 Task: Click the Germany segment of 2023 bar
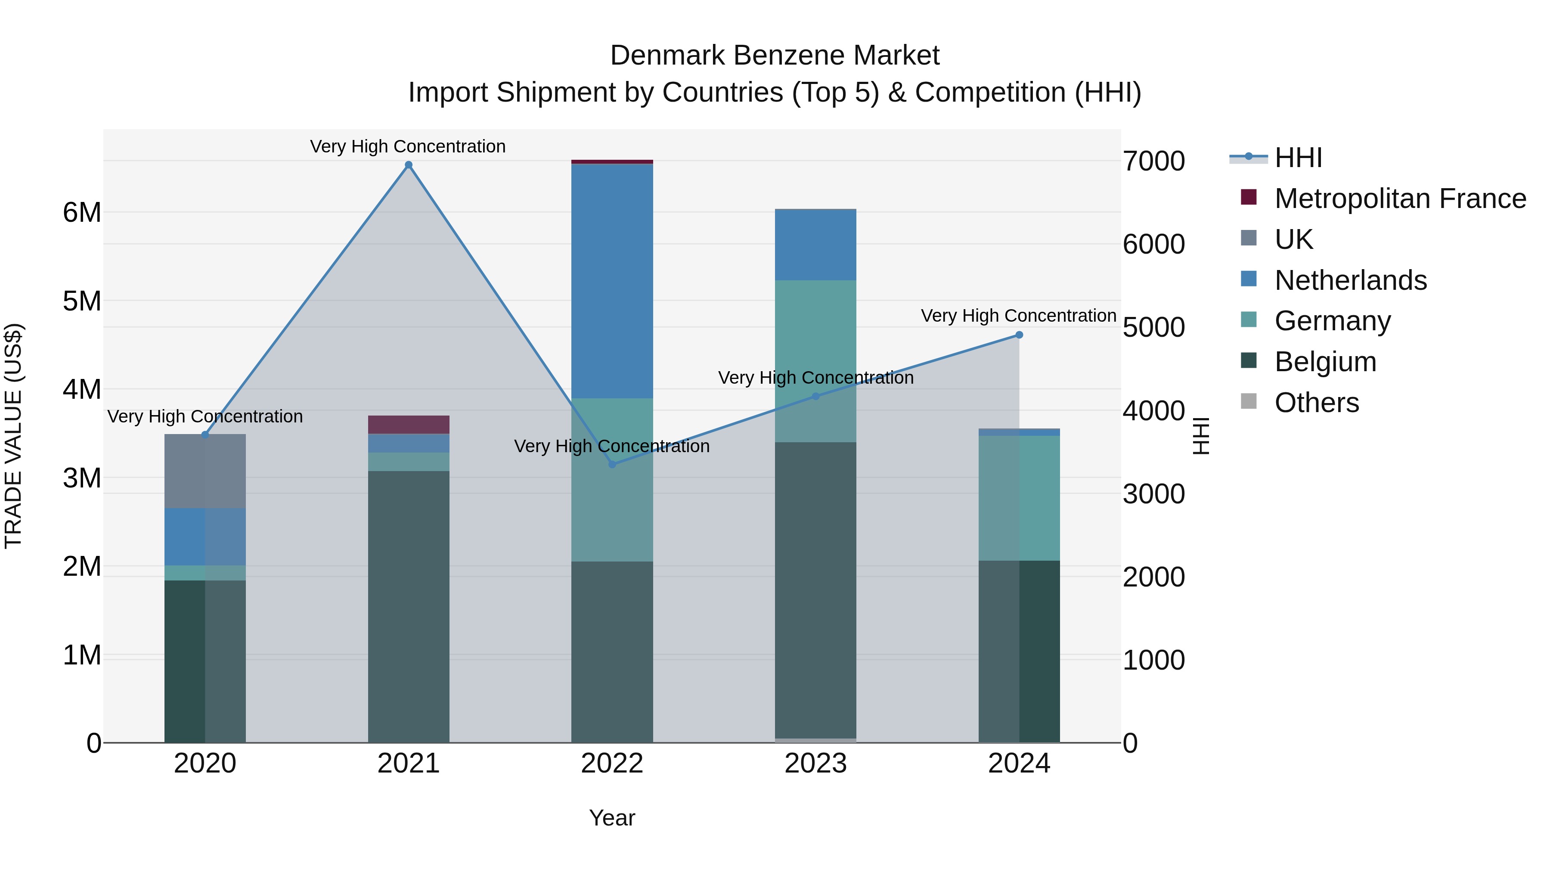tap(815, 361)
